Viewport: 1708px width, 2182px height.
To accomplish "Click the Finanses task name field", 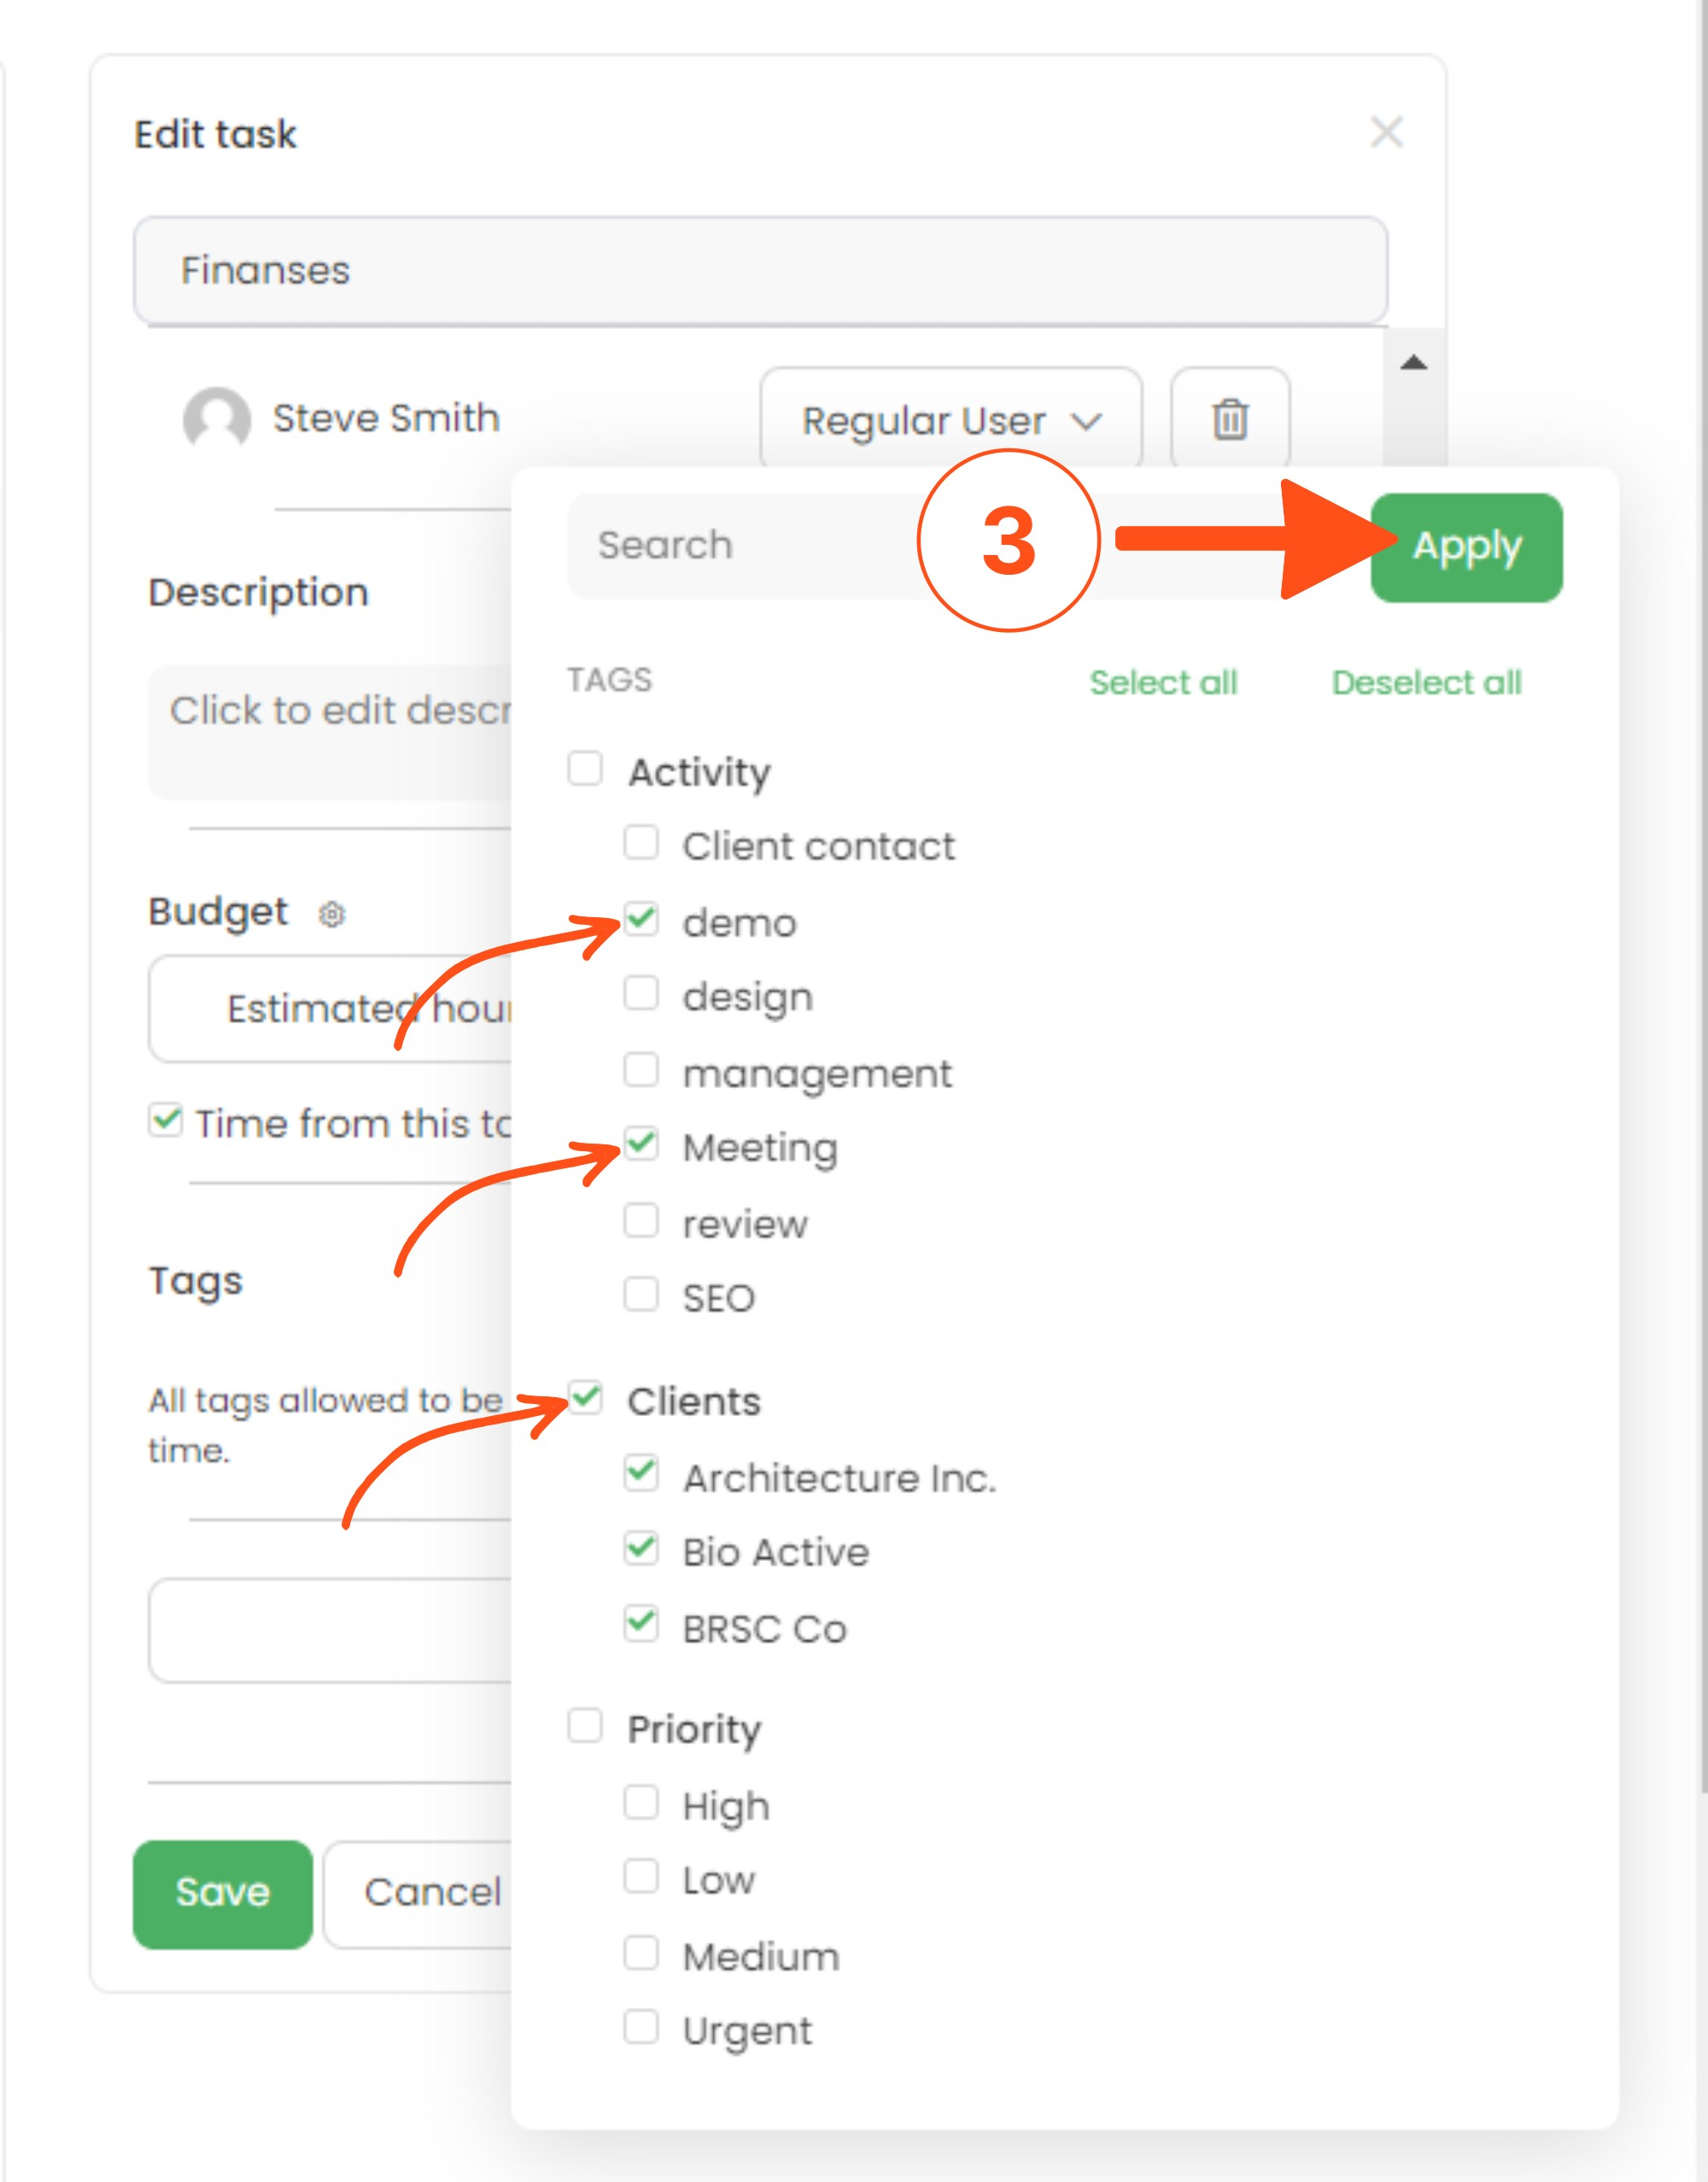I will pos(760,270).
